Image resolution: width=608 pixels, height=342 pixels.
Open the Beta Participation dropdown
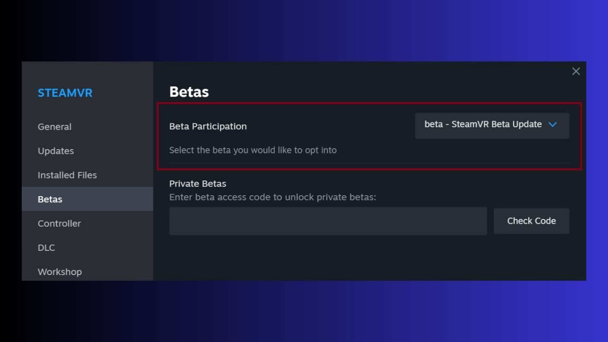click(x=492, y=125)
